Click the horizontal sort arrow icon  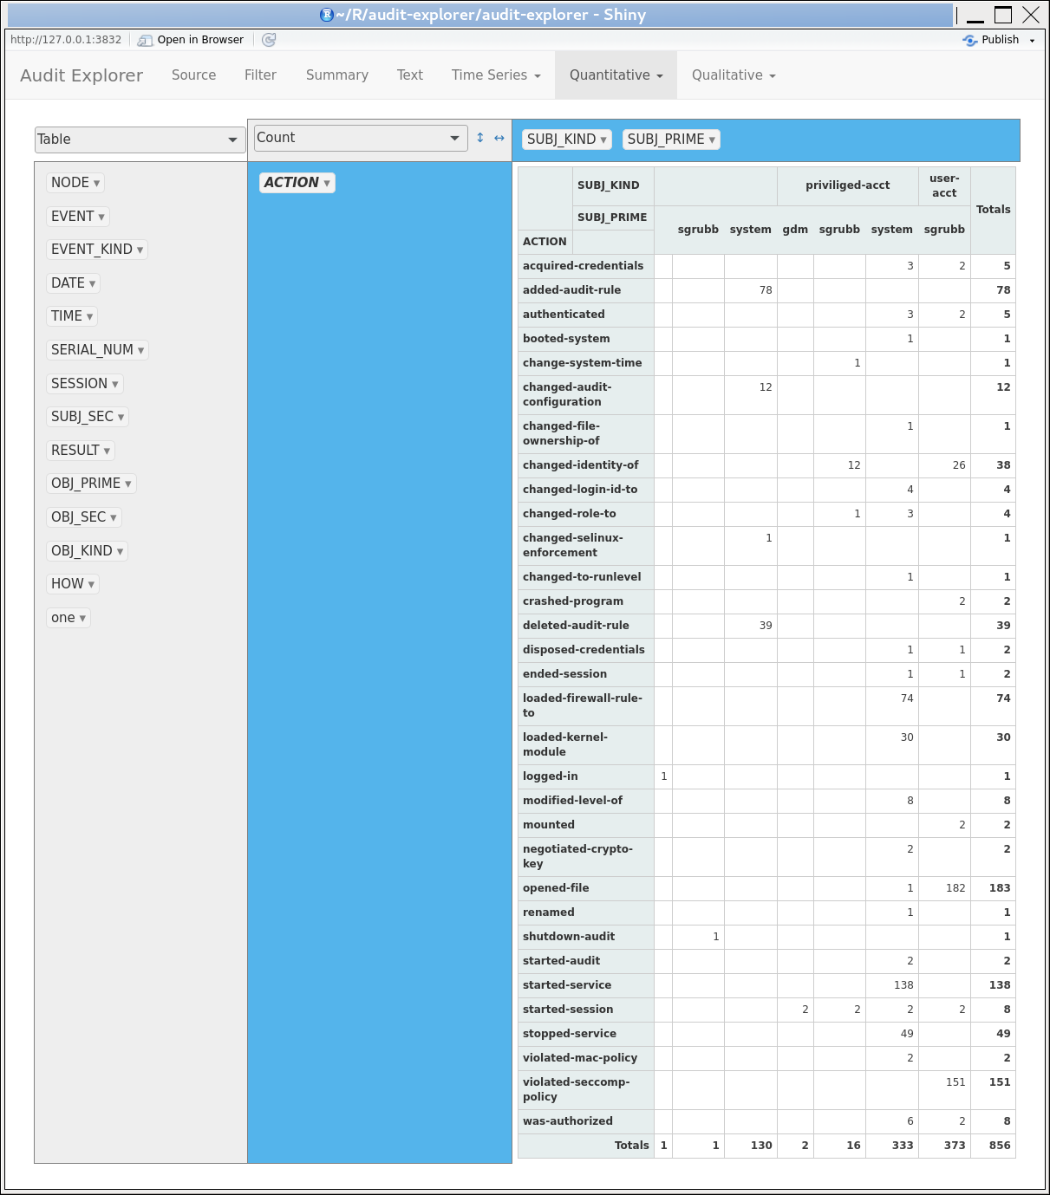[x=499, y=138]
